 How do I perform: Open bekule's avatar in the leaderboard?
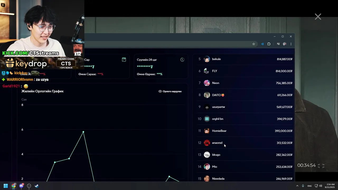(x=207, y=59)
